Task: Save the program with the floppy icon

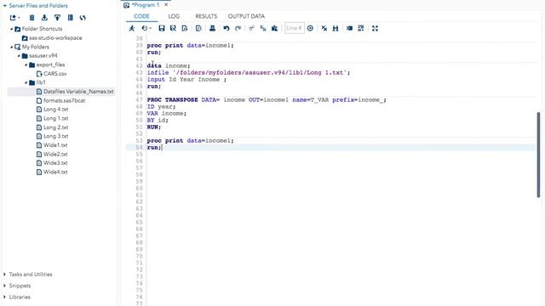Action: tap(162, 28)
